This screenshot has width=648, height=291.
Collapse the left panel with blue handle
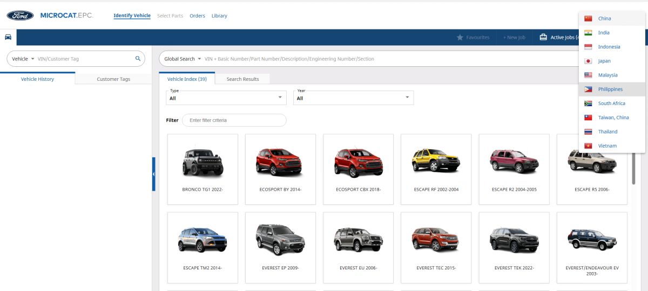click(x=153, y=174)
